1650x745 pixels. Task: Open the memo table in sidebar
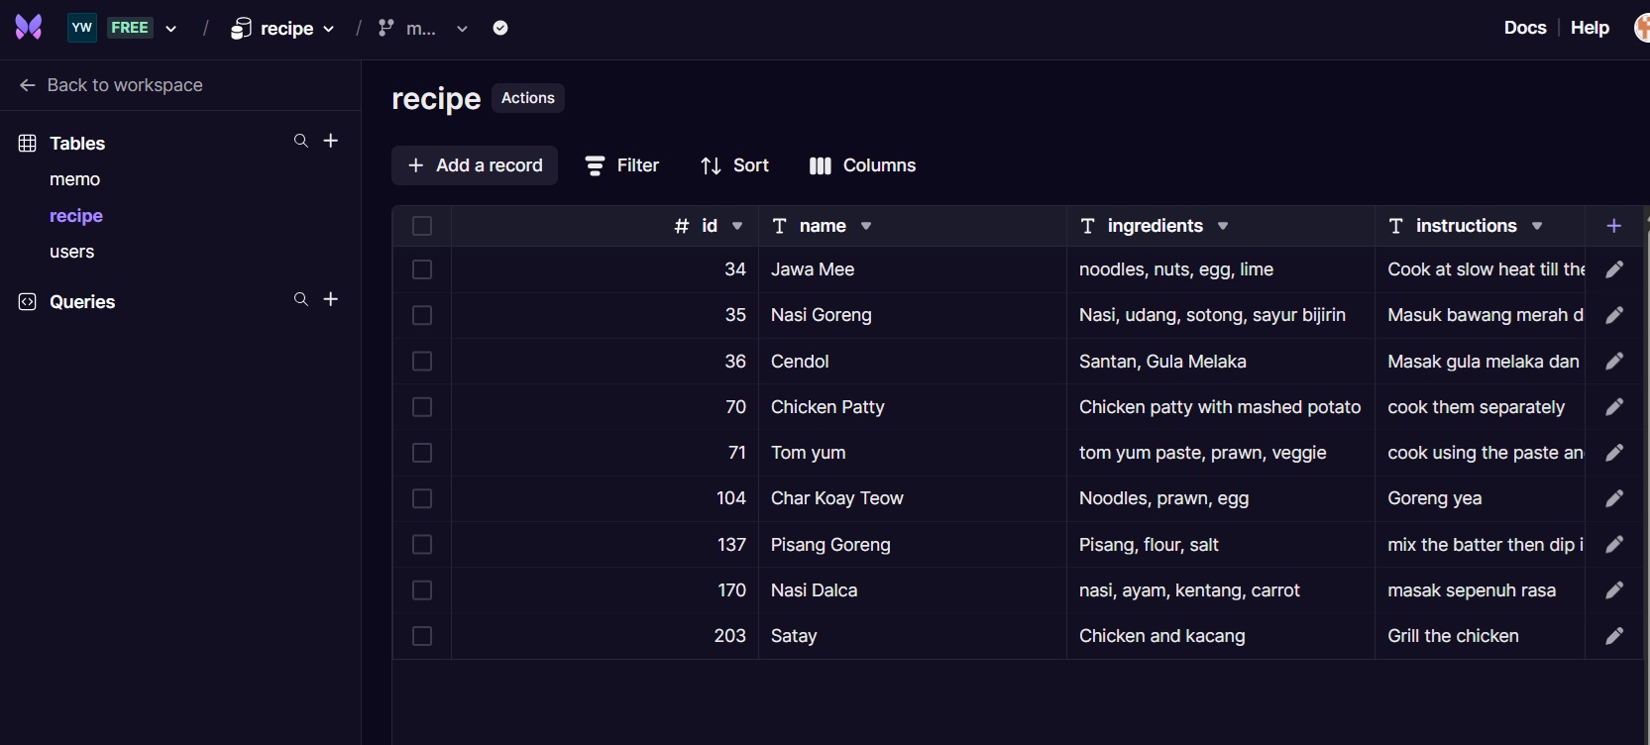[74, 179]
